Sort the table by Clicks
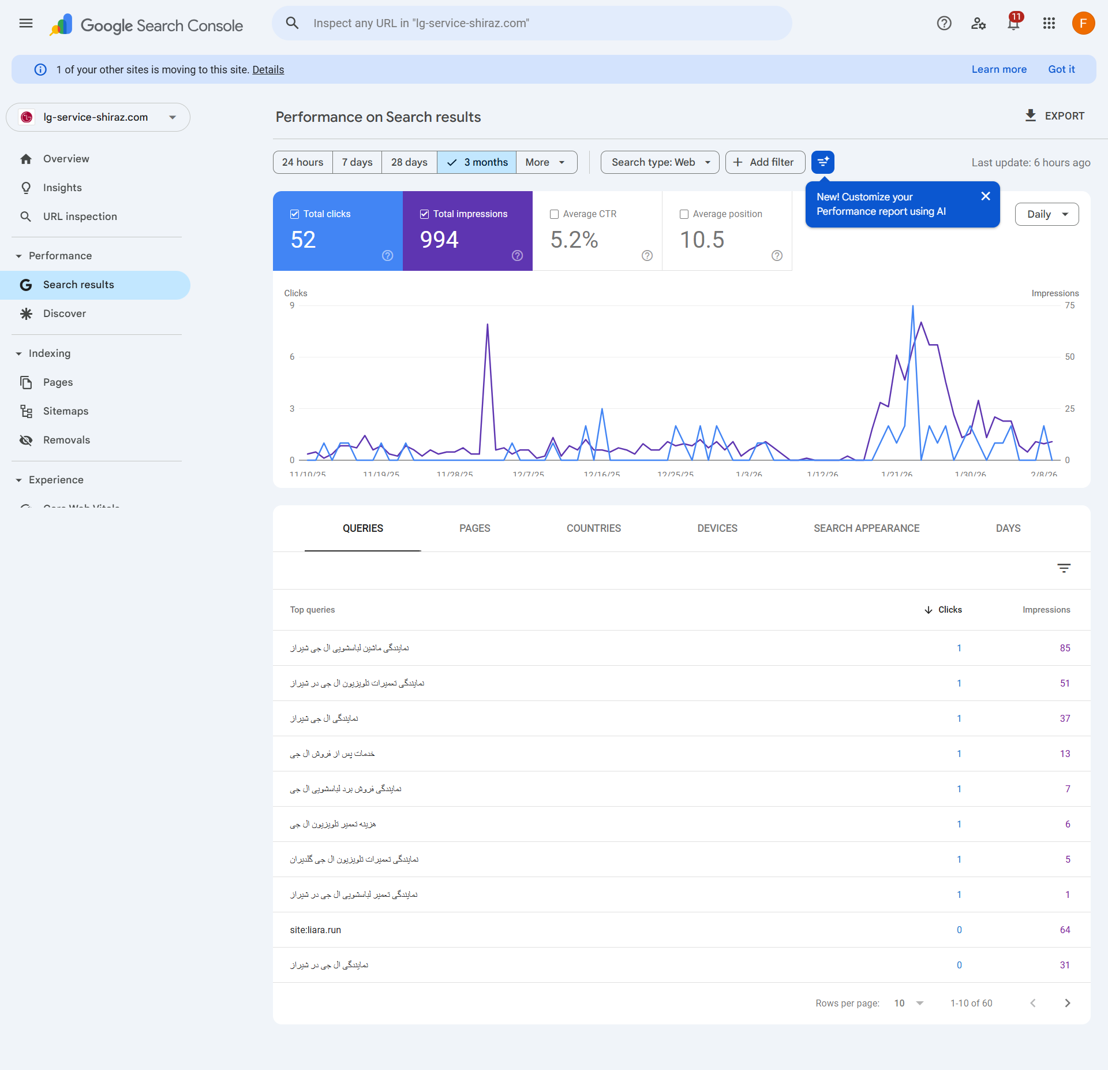1108x1070 pixels. click(x=943, y=610)
